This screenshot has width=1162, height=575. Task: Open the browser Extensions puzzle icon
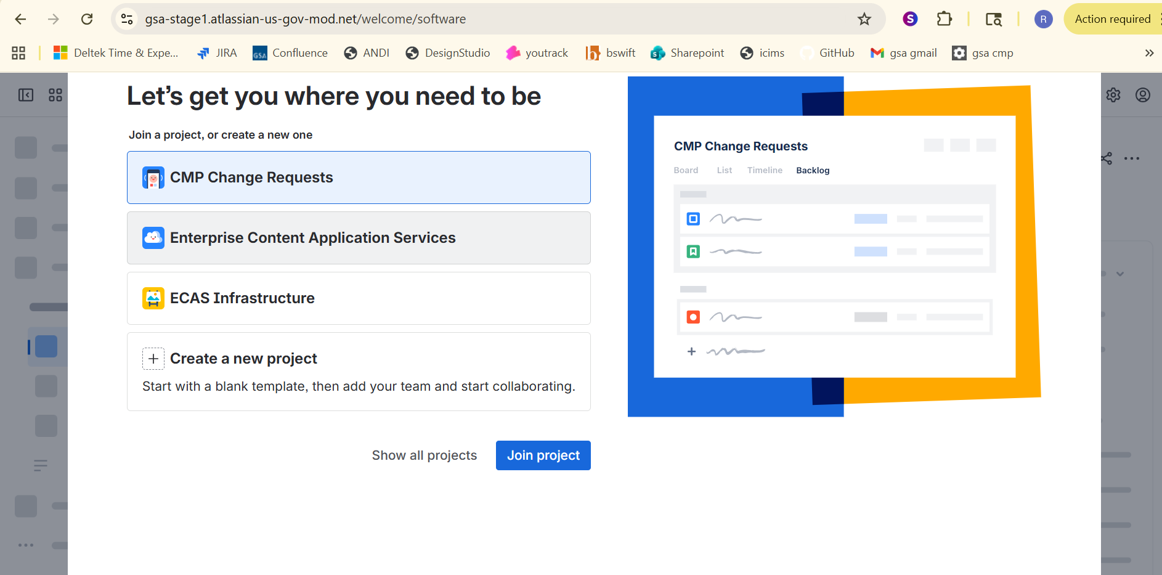tap(944, 19)
